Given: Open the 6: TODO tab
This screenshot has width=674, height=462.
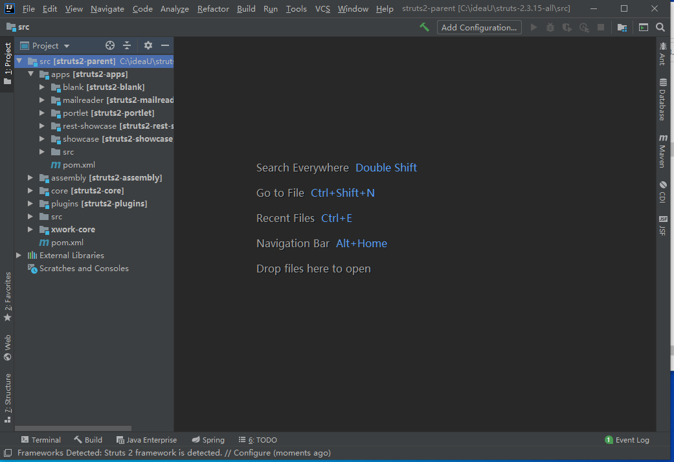Looking at the screenshot, I should pyautogui.click(x=258, y=439).
